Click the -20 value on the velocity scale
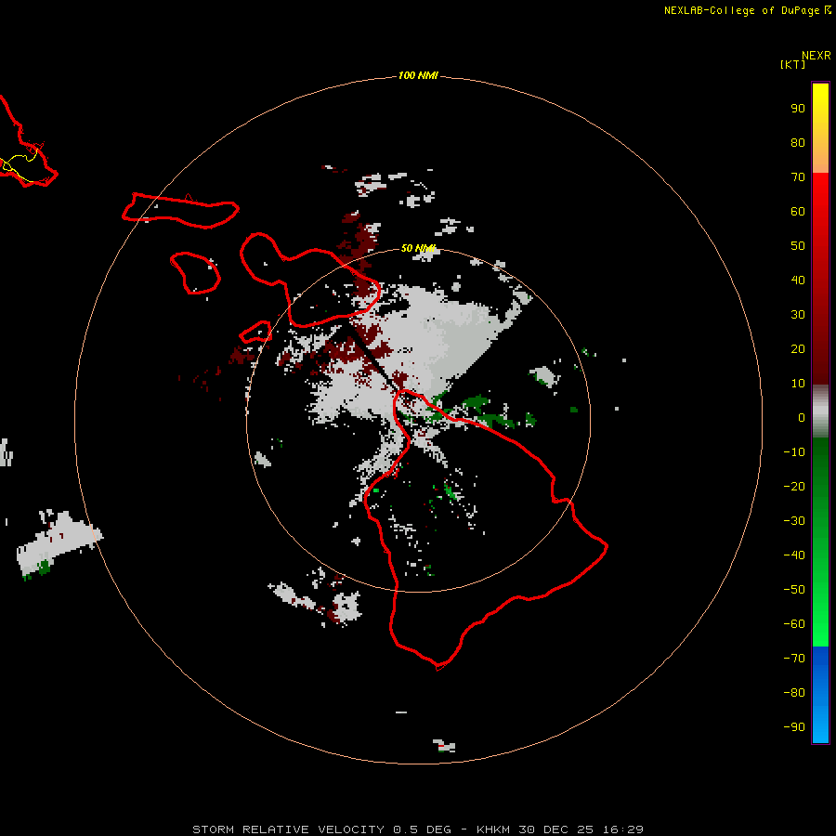This screenshot has width=836, height=836. coord(794,487)
